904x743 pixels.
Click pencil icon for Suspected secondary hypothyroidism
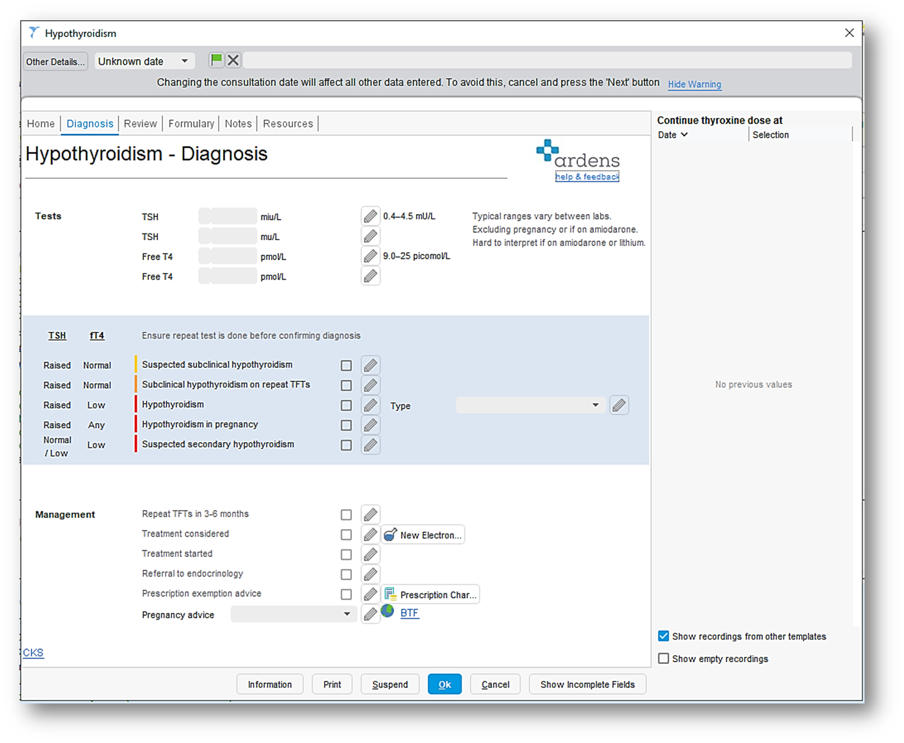click(x=370, y=445)
